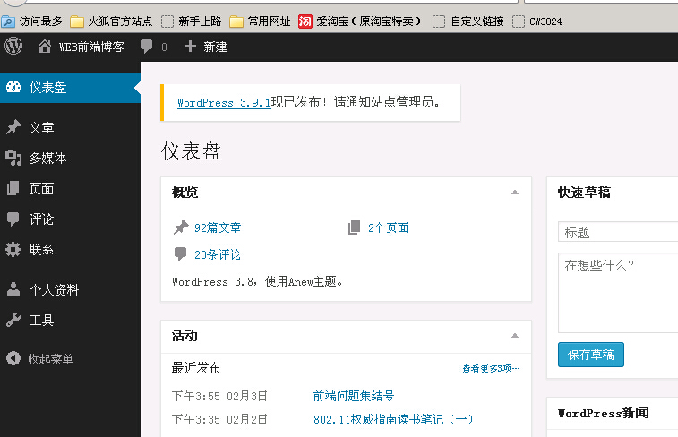Click the text WordPress 3.8，使用Anew主题
Viewport: 678px width, 437px height.
click(257, 281)
